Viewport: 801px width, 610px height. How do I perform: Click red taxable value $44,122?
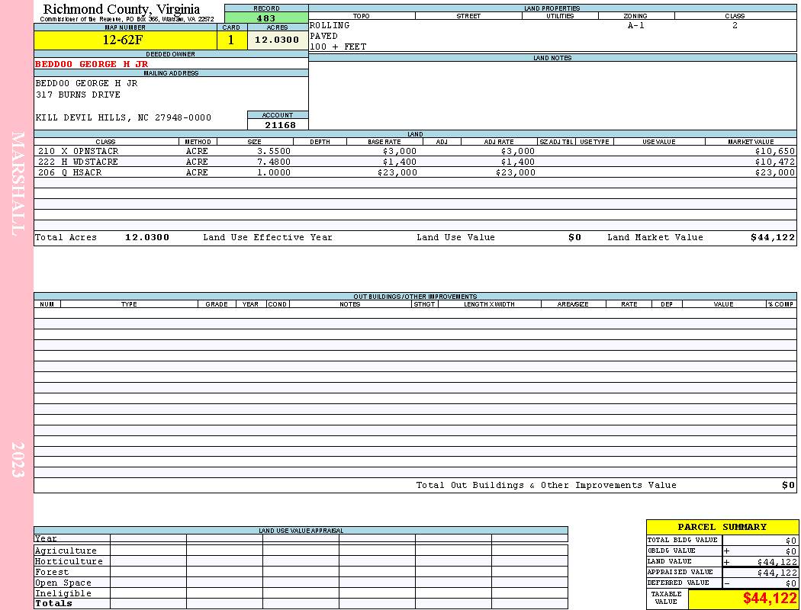pyautogui.click(x=769, y=599)
